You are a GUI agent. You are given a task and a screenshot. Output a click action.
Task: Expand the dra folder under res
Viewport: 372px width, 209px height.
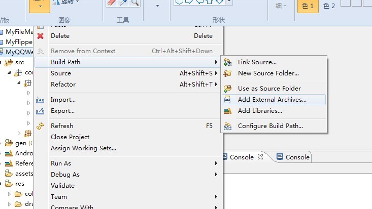(x=9, y=204)
